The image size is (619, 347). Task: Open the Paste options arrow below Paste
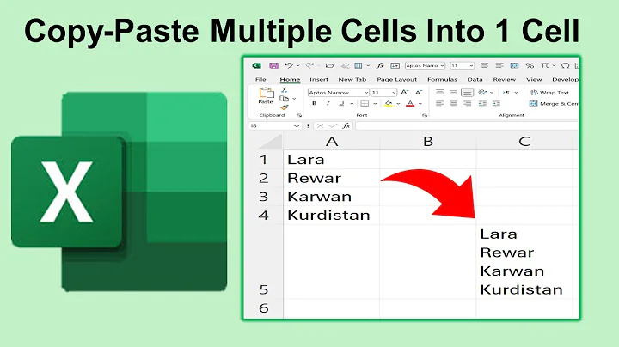[x=266, y=107]
